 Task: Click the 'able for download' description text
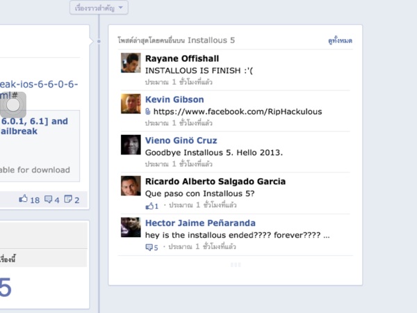tap(35, 170)
